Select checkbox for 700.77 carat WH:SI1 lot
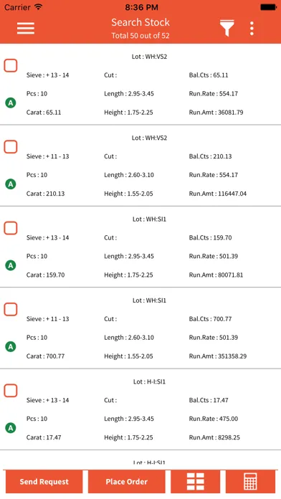The image size is (281, 499). pos(11,309)
